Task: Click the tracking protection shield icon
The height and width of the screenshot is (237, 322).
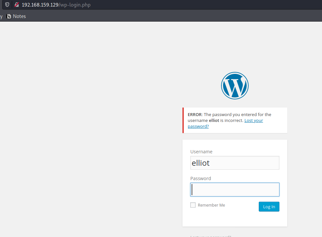Action: pyautogui.click(x=7, y=5)
